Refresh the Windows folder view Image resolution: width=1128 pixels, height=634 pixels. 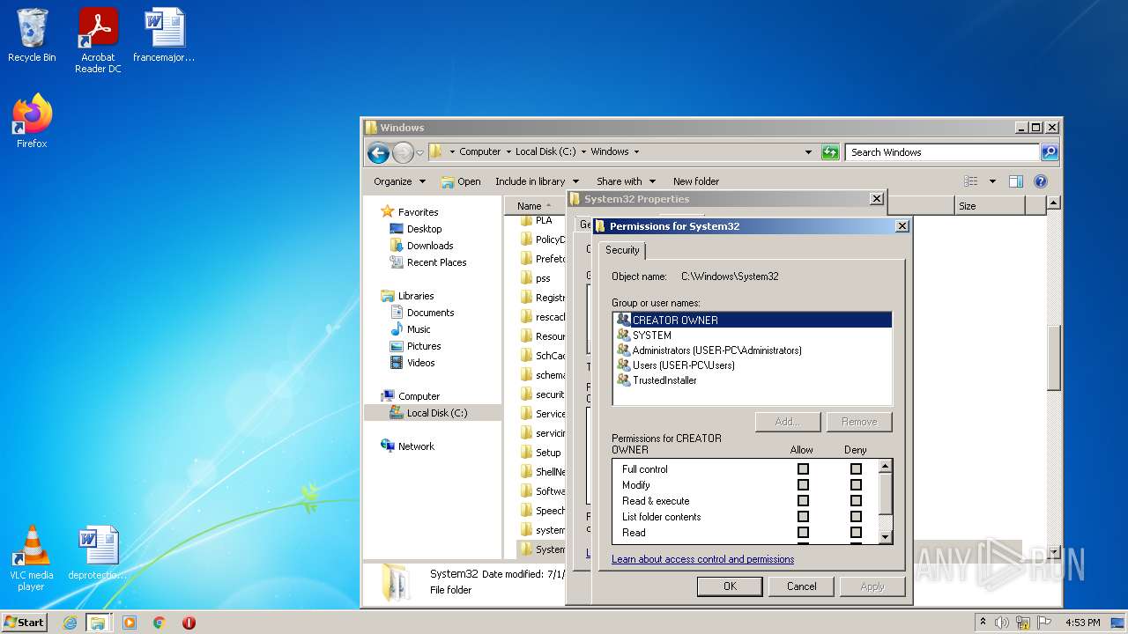pos(830,152)
